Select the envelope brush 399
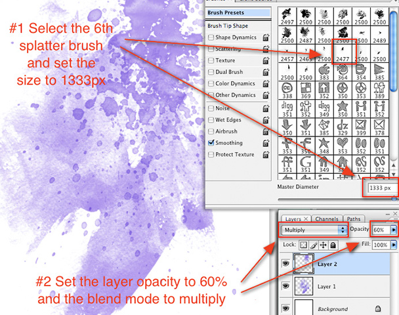The width and height of the screenshot is (399, 315). point(361,127)
